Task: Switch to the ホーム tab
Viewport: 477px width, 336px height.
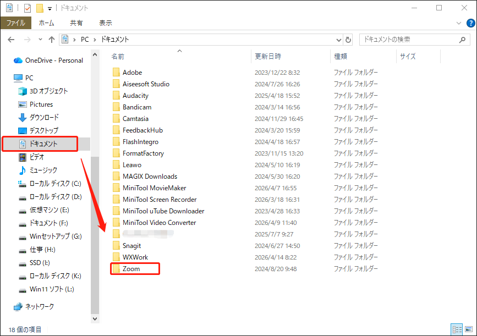Action: (46, 23)
